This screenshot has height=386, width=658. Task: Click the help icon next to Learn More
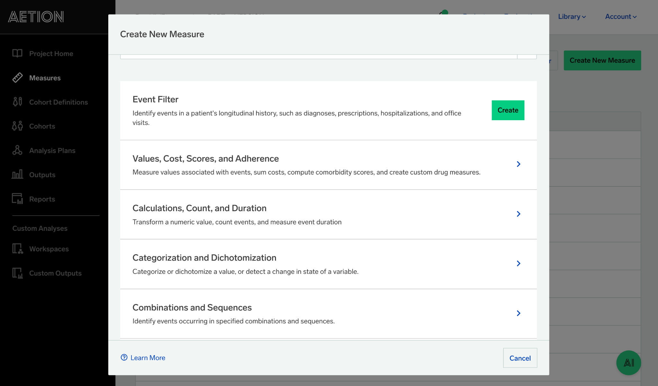(124, 357)
